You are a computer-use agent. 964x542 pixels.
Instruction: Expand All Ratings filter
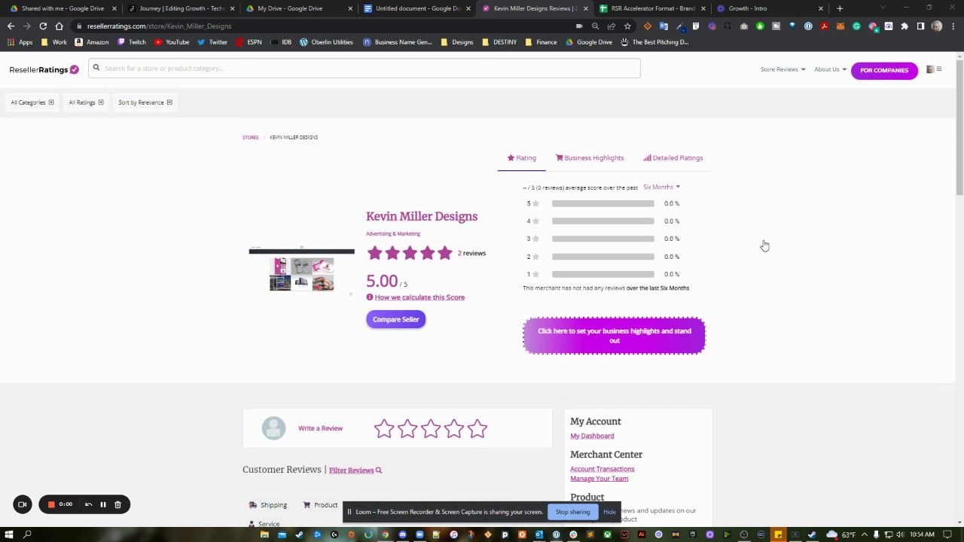pos(86,102)
